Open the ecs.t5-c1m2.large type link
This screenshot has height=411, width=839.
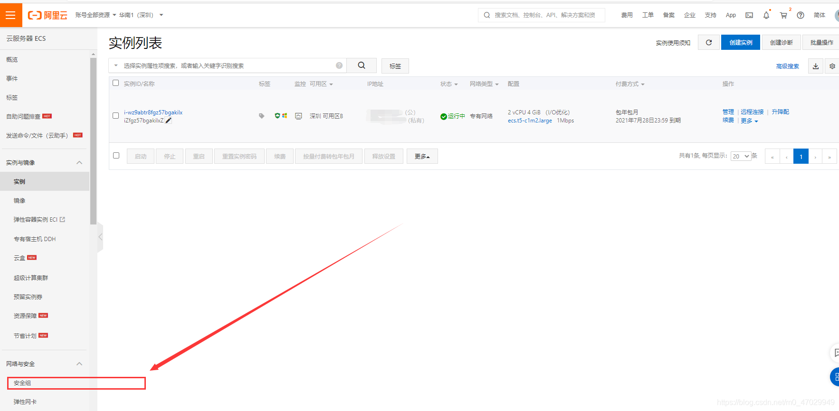tap(530, 121)
